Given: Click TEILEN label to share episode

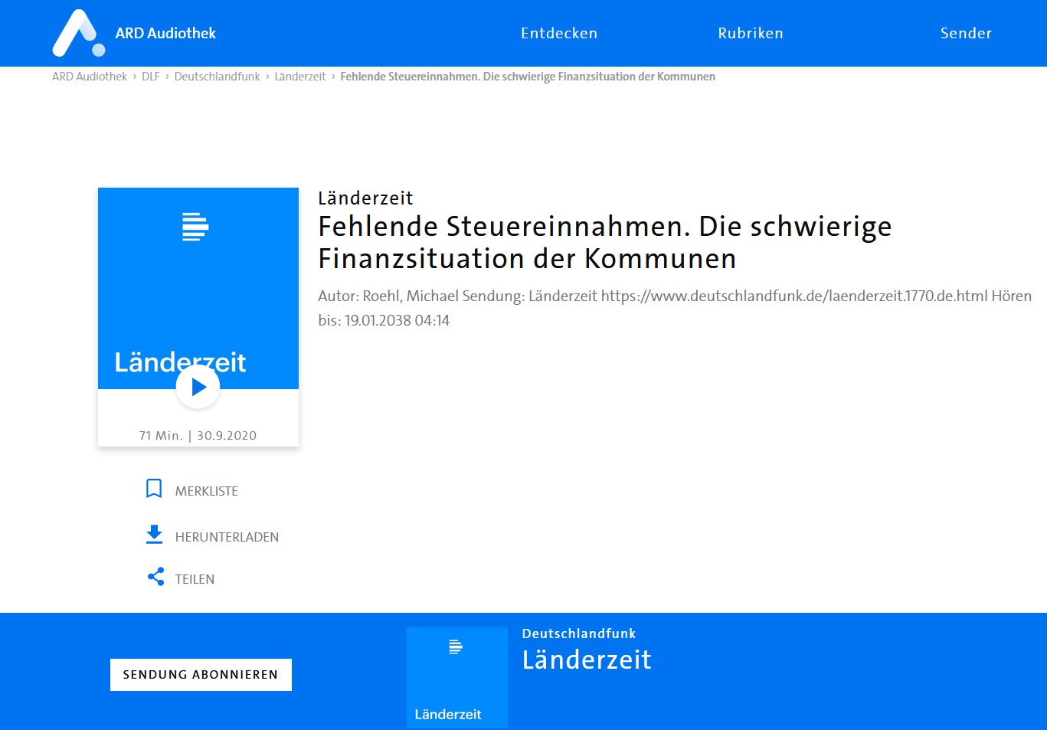Looking at the screenshot, I should click(195, 579).
